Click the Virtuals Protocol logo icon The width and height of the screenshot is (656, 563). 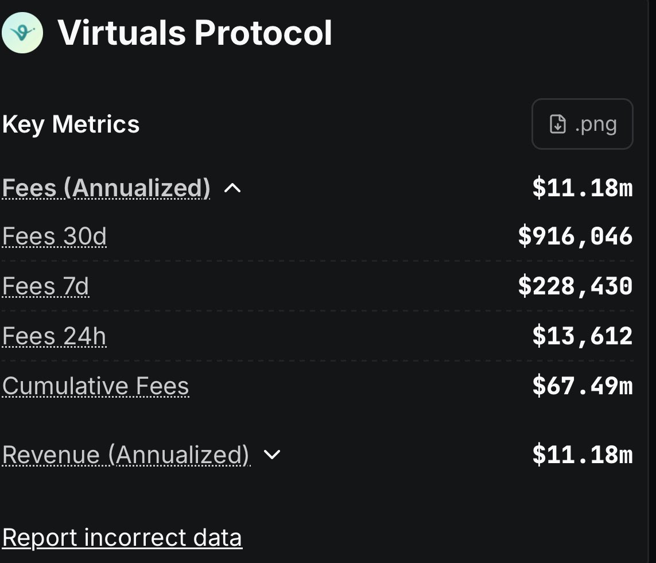tap(22, 33)
